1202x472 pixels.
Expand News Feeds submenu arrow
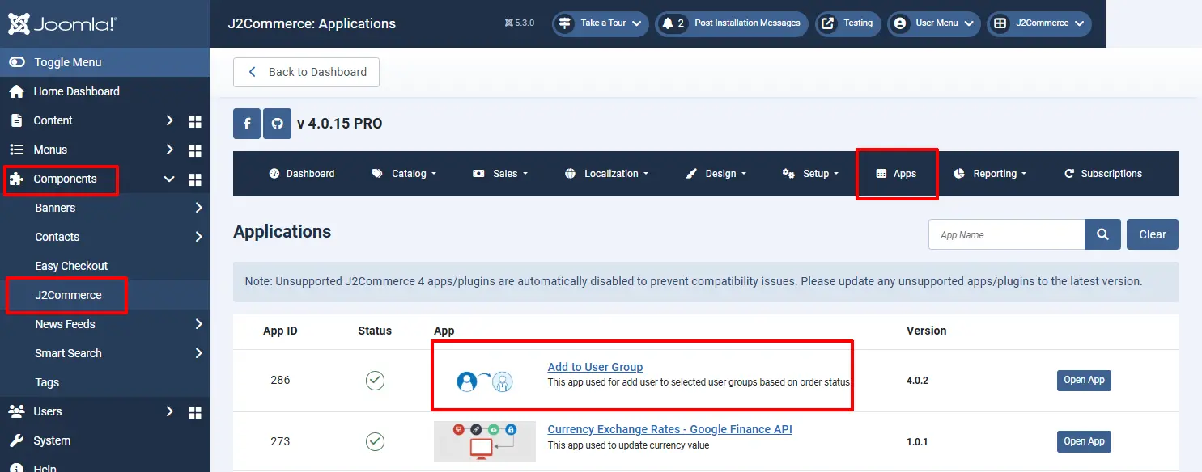[x=198, y=324]
